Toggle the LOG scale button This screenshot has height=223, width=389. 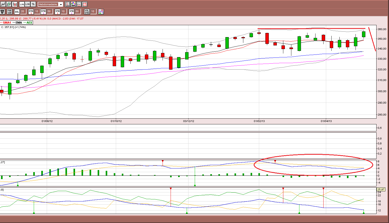(x=22, y=4)
